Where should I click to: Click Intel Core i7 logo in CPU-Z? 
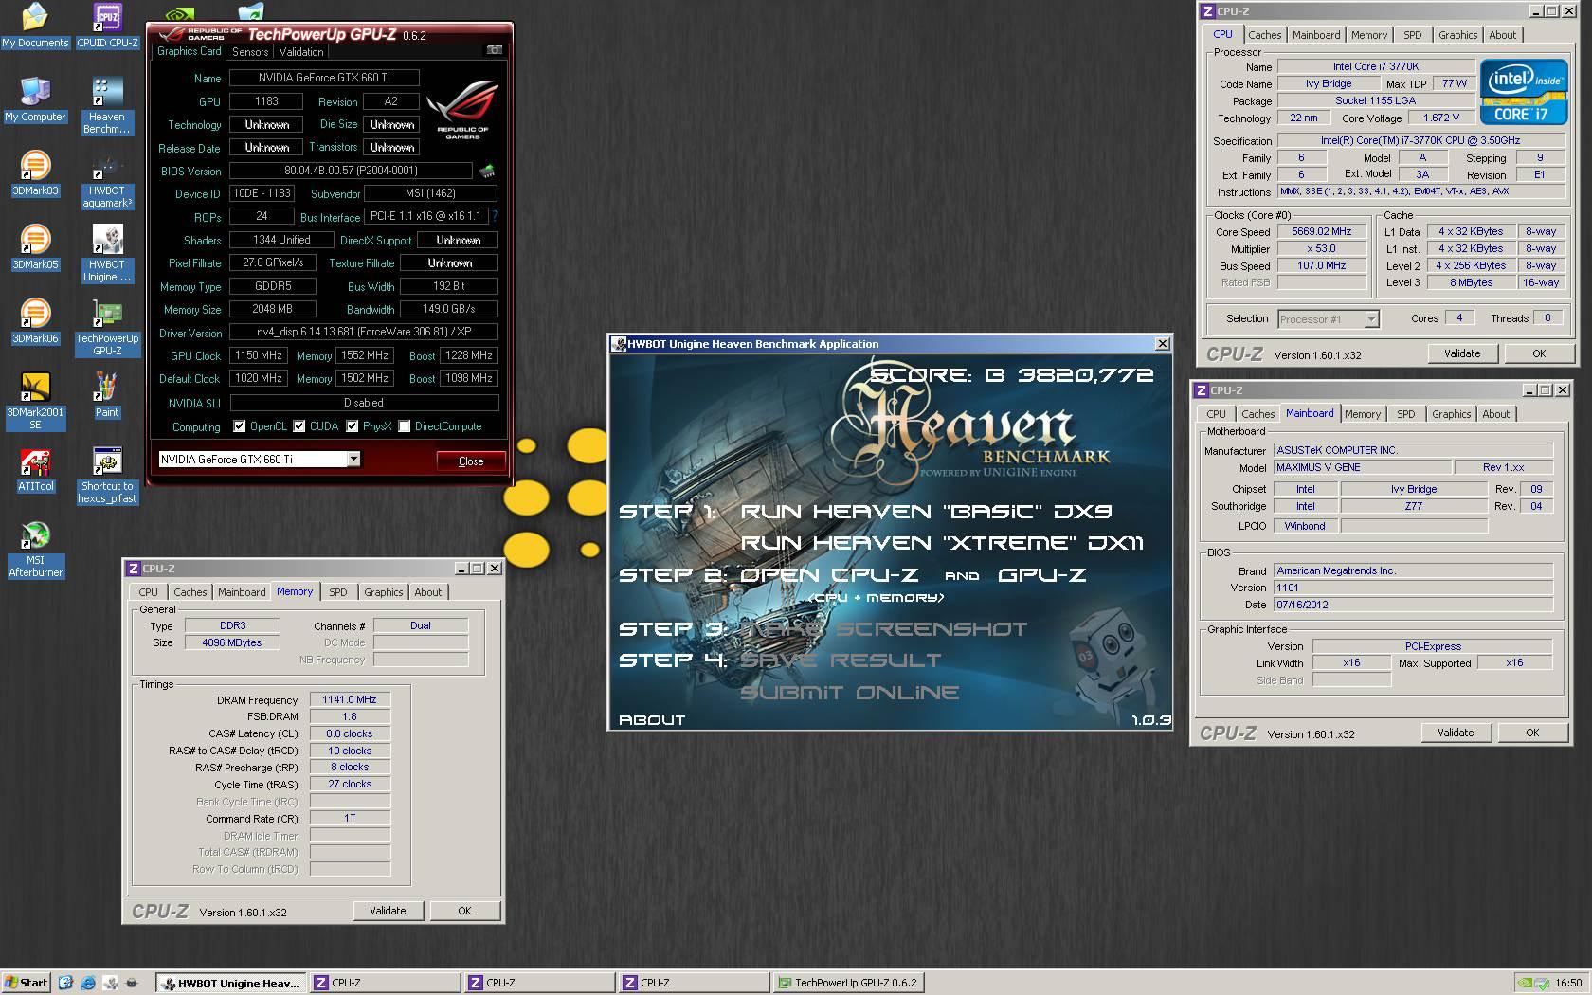click(1523, 93)
